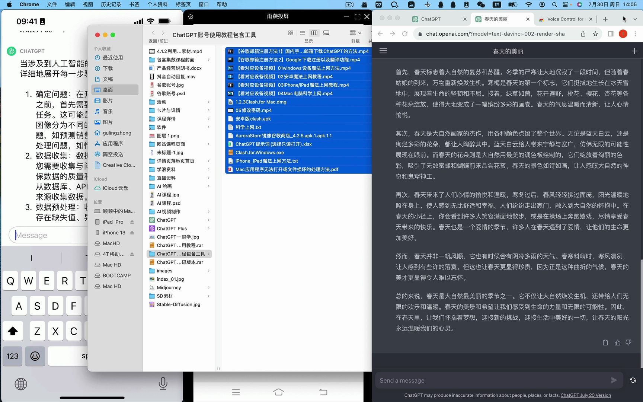Open the Finder group-by dropdown

(355, 33)
